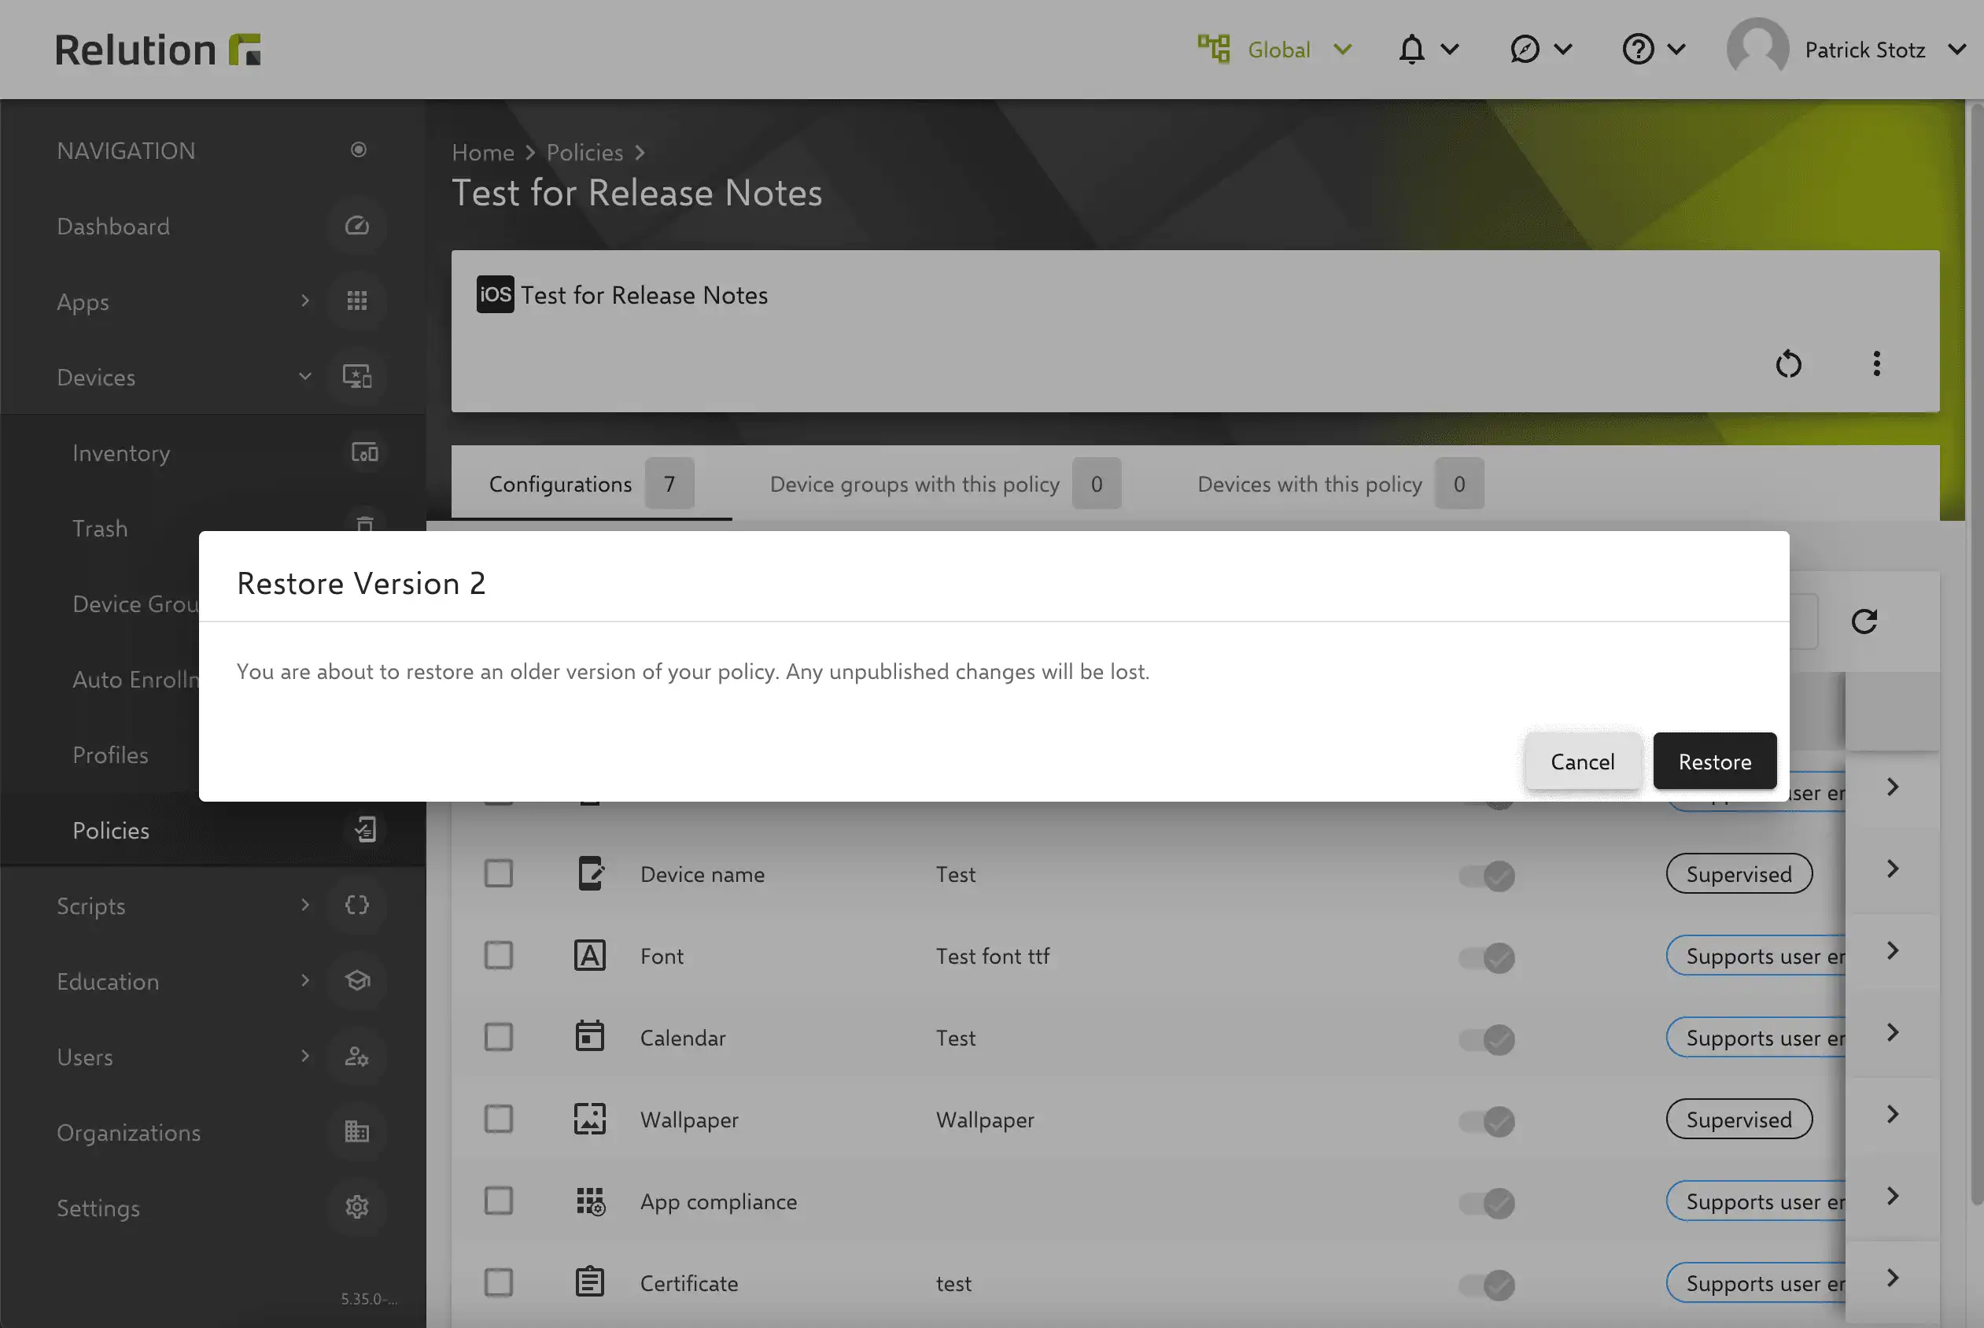
Task: Expand the Font configuration row chevron
Action: point(1892,950)
